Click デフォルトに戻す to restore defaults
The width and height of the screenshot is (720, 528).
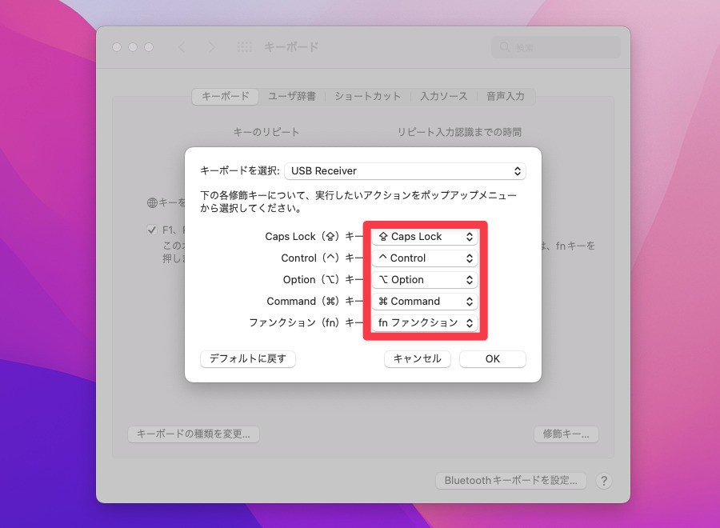(247, 358)
